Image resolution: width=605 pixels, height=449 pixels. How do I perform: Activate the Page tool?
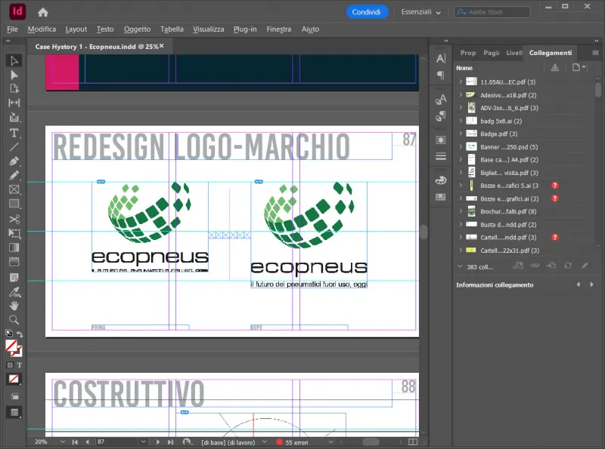(x=14, y=88)
